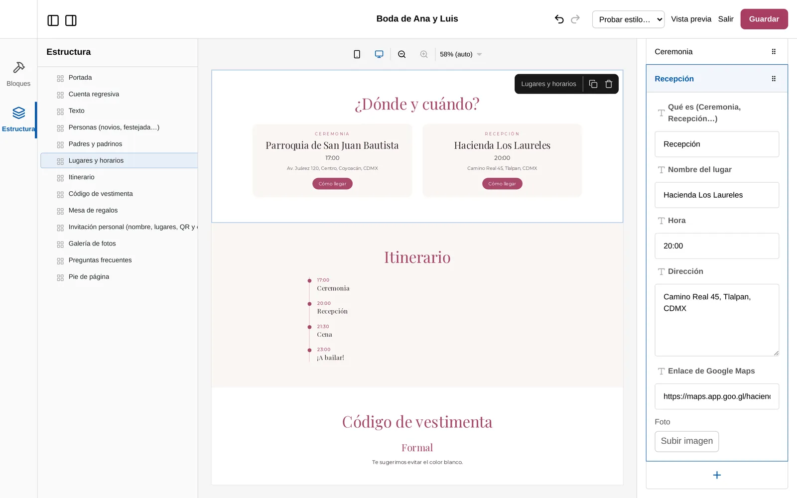
Task: Click the Subir imagen button
Action: [686, 441]
